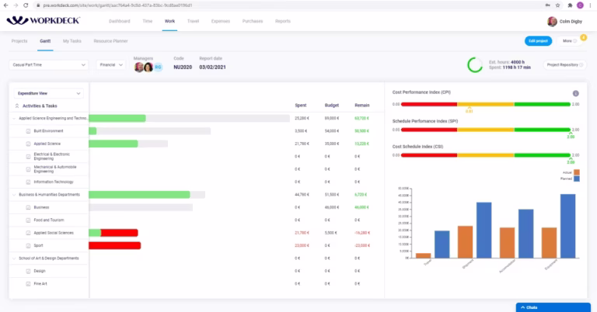Open the Colm Digby profile avatar
This screenshot has width=597, height=312.
click(x=552, y=22)
